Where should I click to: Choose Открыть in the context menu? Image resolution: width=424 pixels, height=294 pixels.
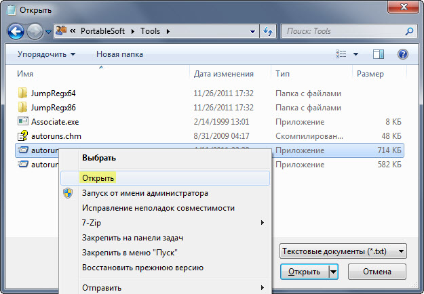pyautogui.click(x=98, y=178)
